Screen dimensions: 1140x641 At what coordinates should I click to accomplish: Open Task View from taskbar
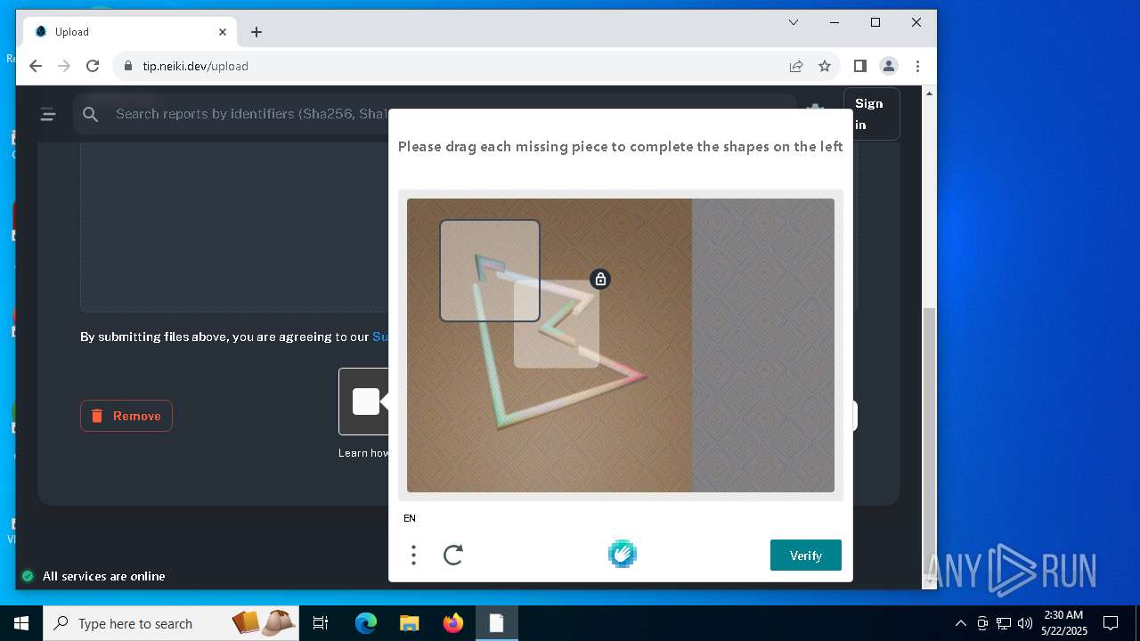(321, 623)
